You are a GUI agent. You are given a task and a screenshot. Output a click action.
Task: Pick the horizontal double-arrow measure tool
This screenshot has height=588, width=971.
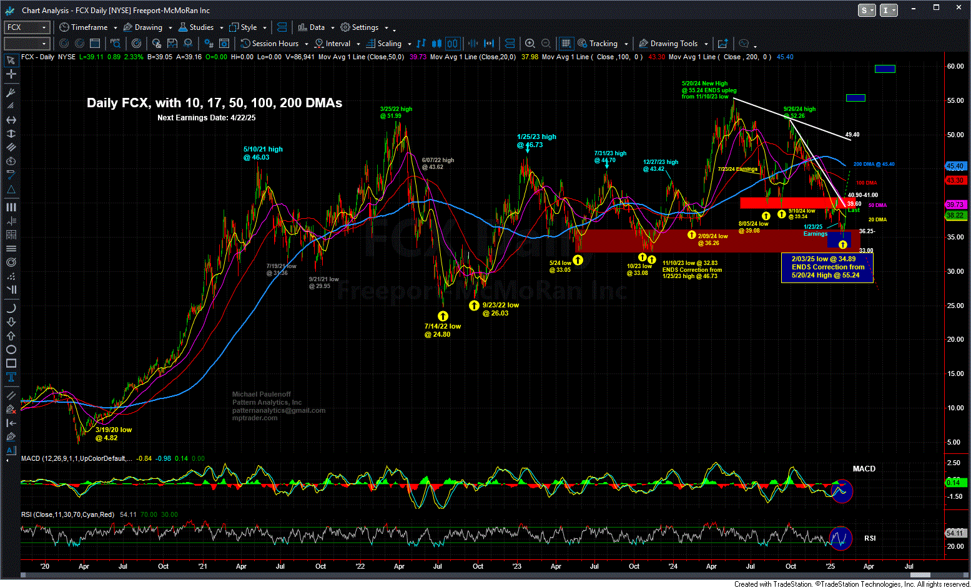[x=11, y=120]
